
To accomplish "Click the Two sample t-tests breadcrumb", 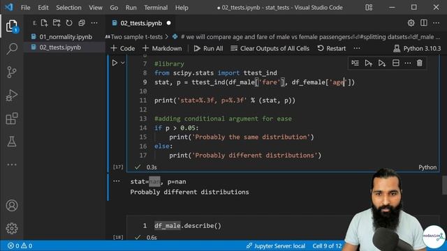I will [137, 37].
